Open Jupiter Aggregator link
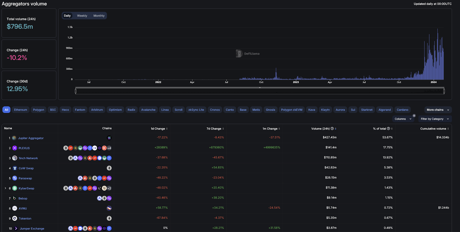The image size is (460, 232). click(31, 138)
